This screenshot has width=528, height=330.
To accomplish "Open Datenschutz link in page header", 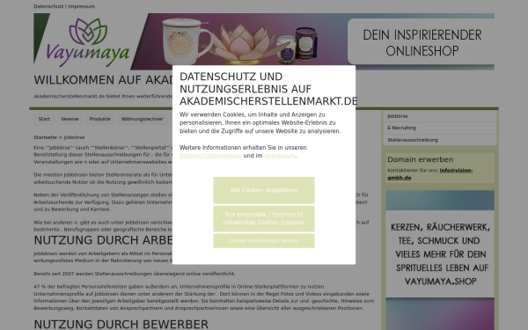I will [48, 6].
